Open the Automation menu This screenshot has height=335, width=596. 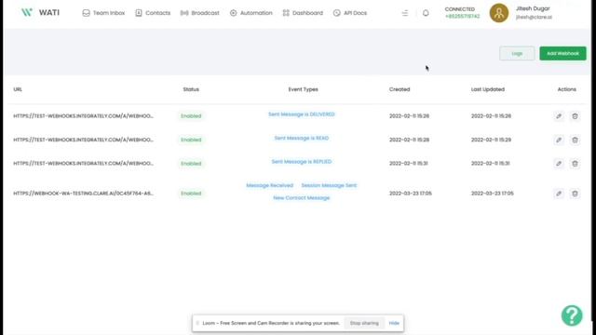(x=251, y=13)
